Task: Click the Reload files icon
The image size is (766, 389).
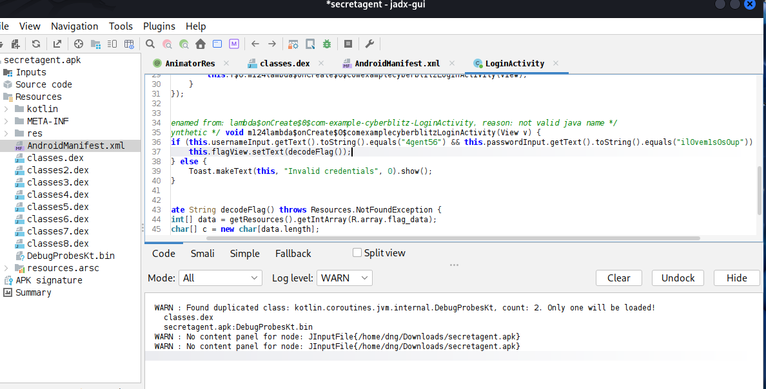Action: click(x=36, y=44)
